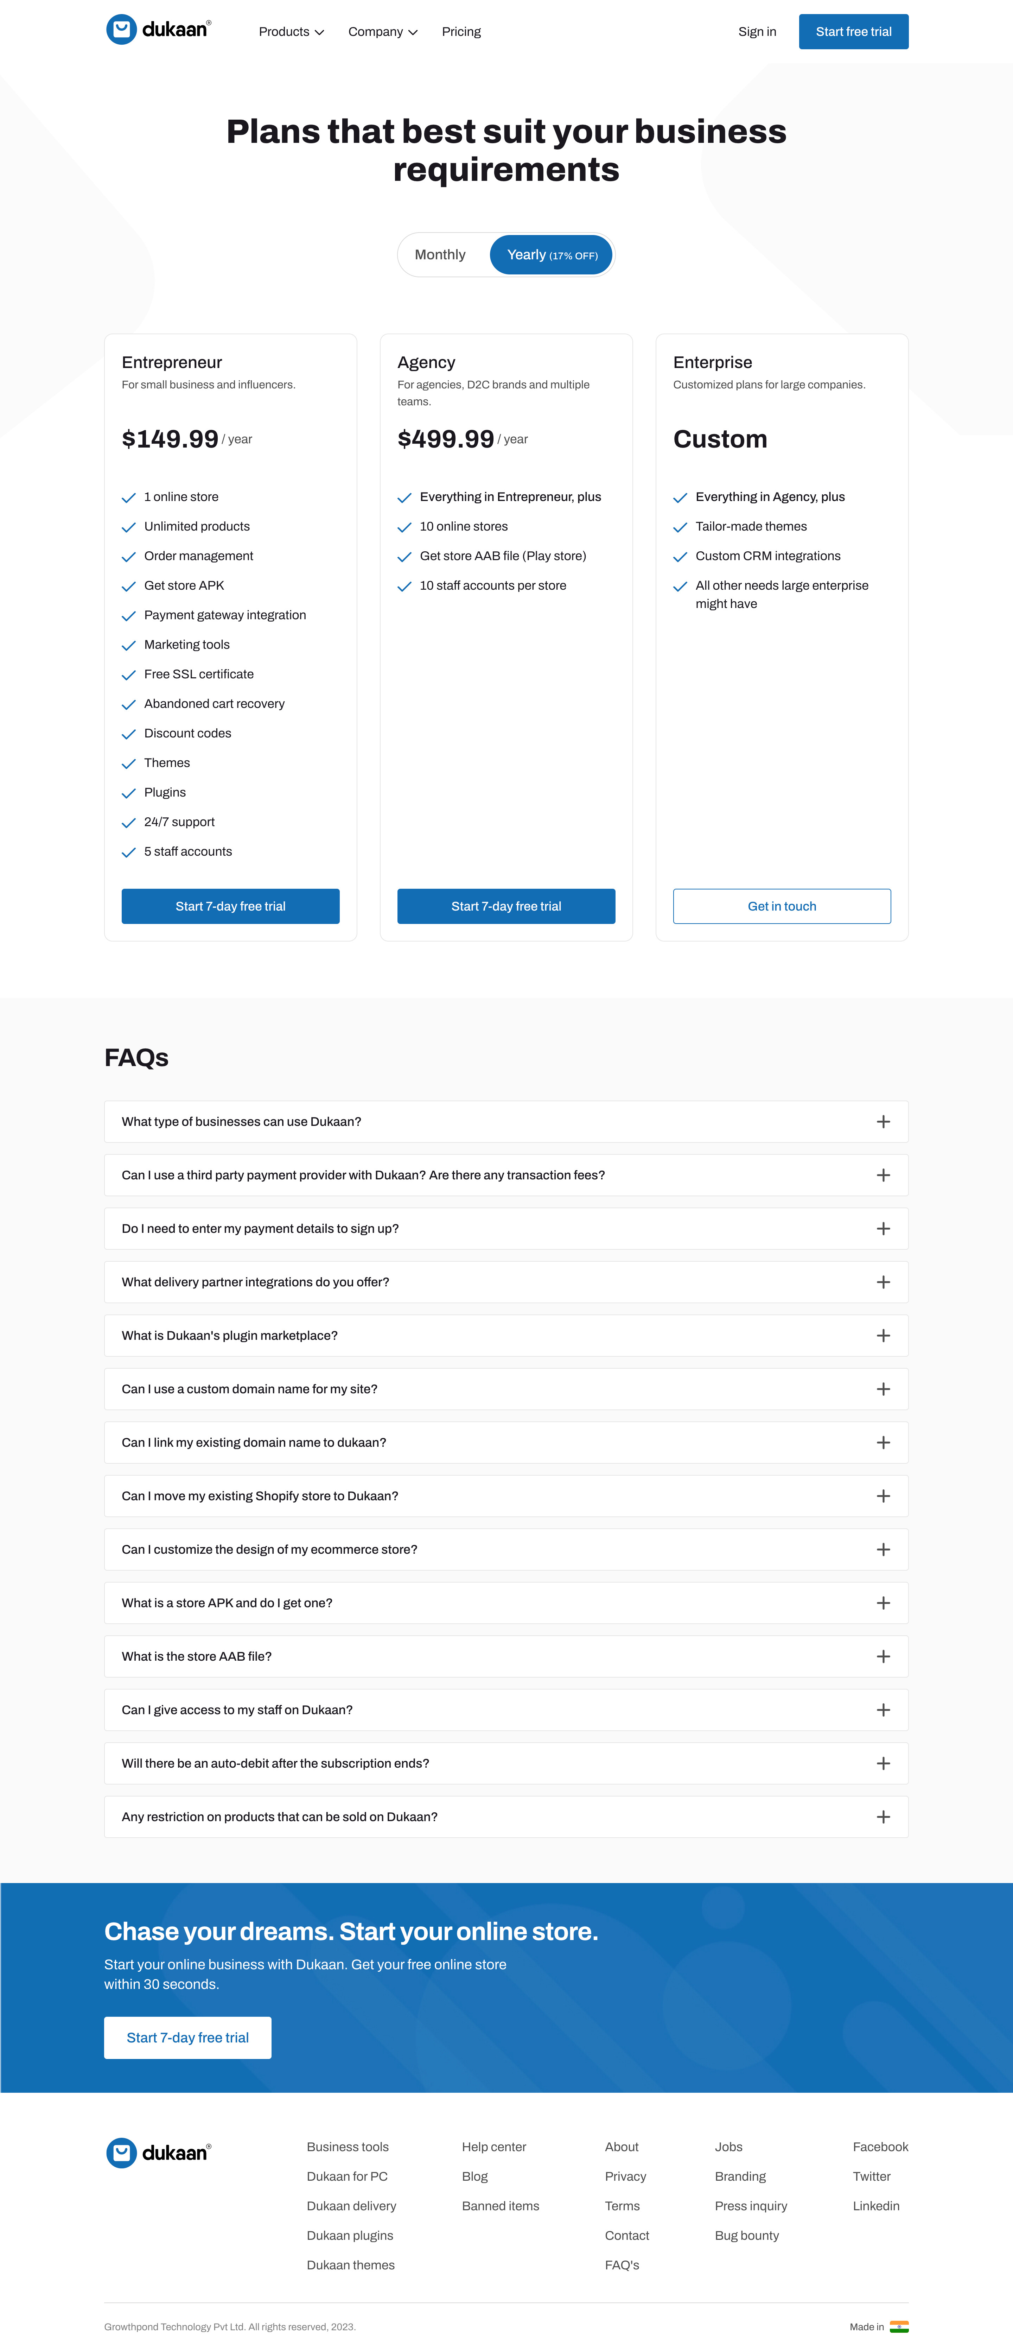Expand the Company dropdown menu
Screen dimensions: 1013x2351
click(379, 30)
